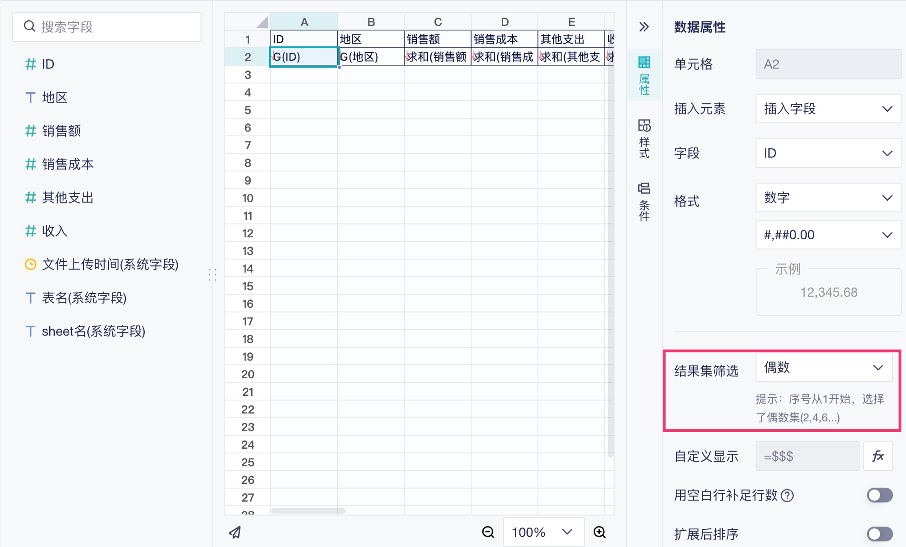Expand the 字段 ID dropdown
This screenshot has height=547, width=906.
point(828,153)
